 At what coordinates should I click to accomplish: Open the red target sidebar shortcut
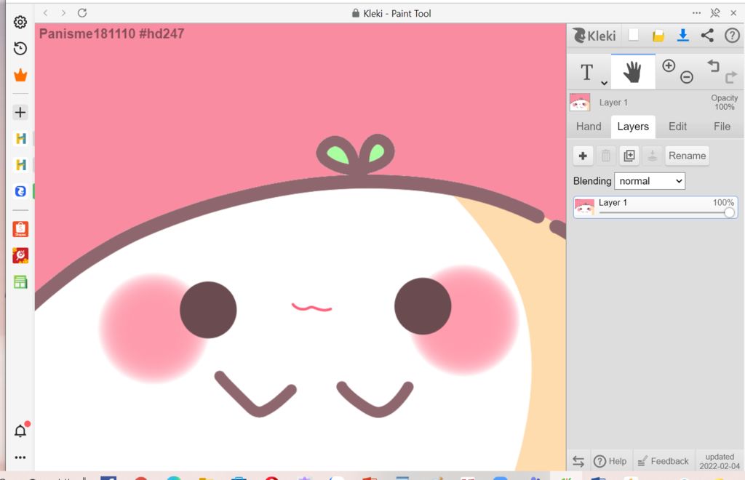click(20, 255)
